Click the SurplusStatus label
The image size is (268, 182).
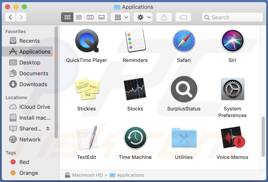(x=184, y=109)
